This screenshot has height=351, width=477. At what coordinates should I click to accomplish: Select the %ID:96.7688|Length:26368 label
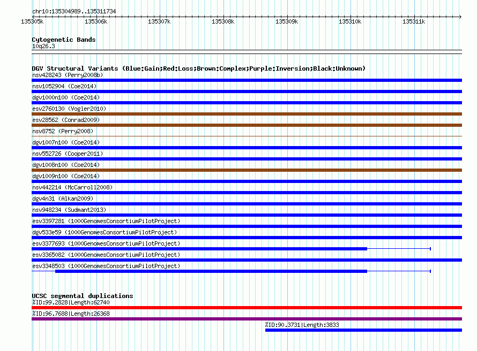point(71,314)
